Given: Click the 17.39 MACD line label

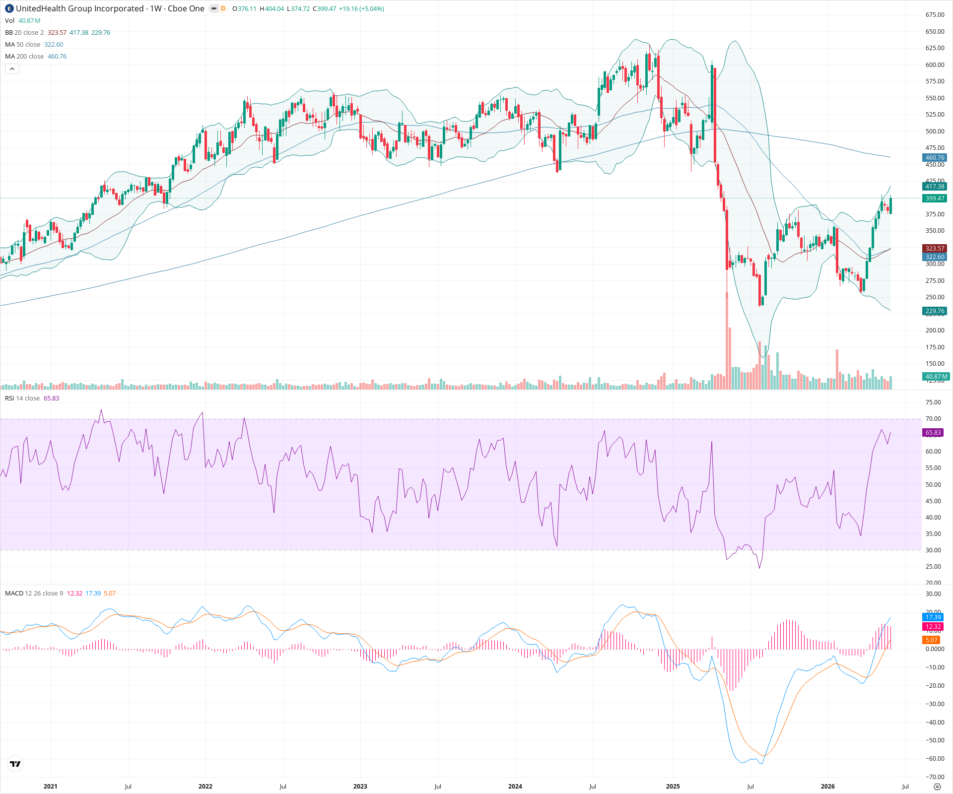Looking at the screenshot, I should pyautogui.click(x=933, y=617).
